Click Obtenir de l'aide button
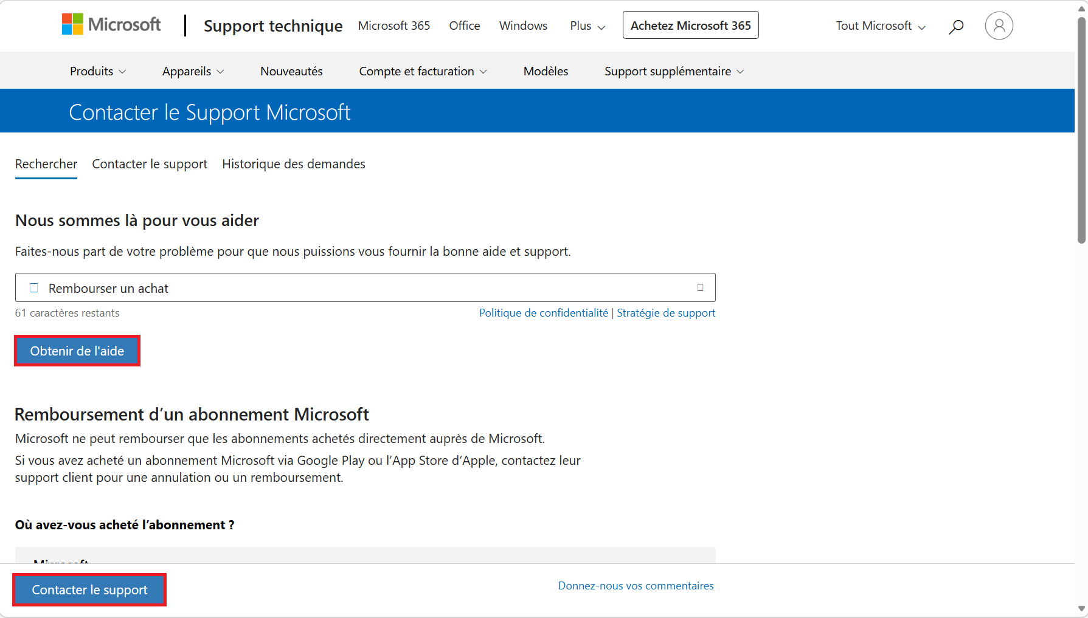This screenshot has width=1088, height=618. coord(77,351)
